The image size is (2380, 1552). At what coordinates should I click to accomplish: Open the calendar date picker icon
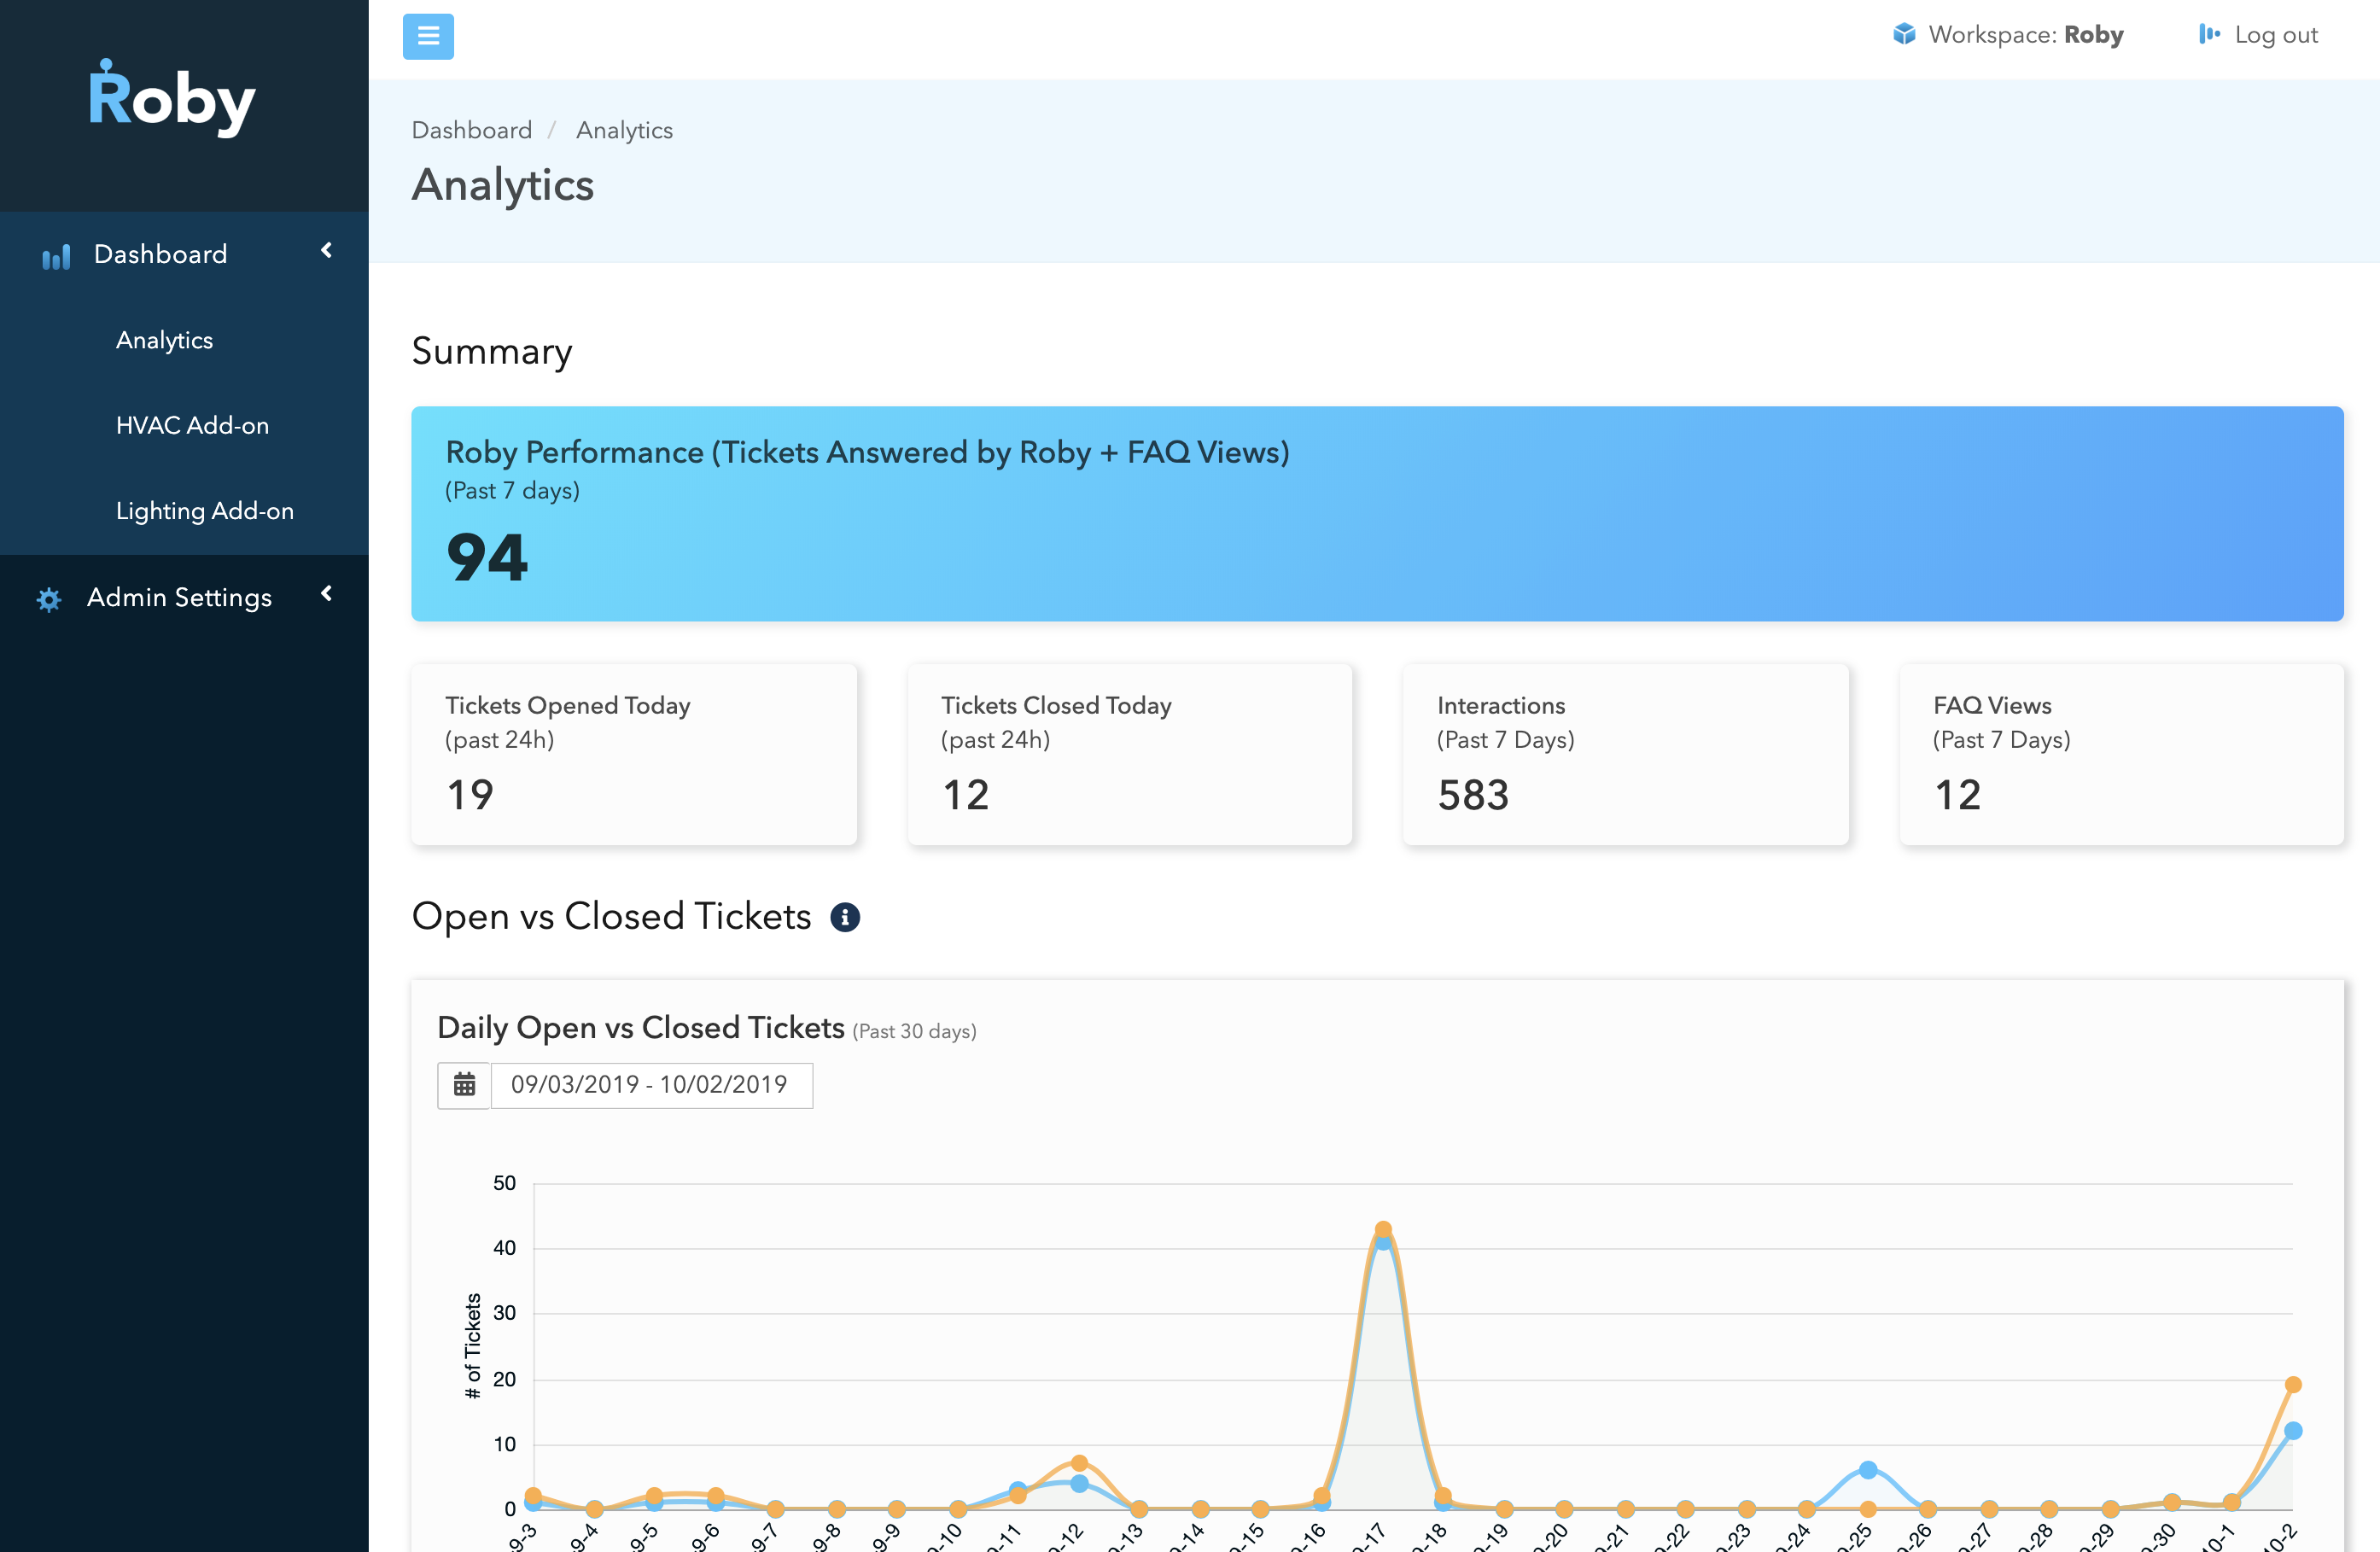click(464, 1084)
